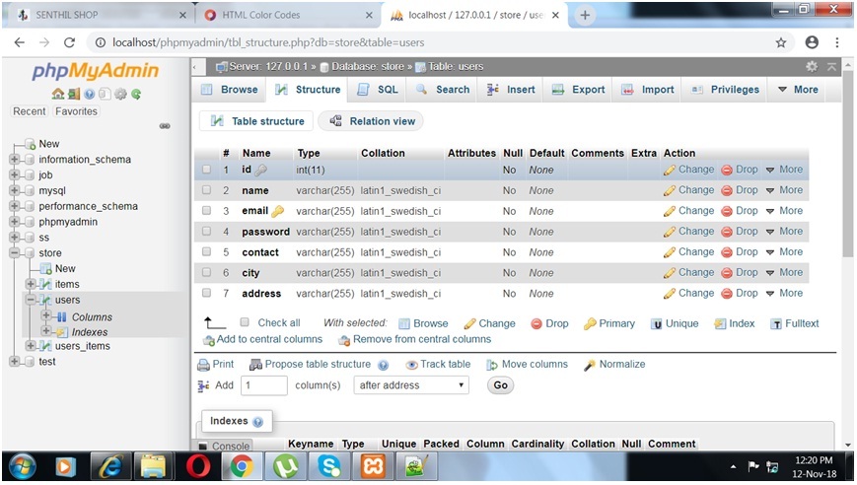Screen dimensions: 857x485
Task: Click the phpMyAdmin home icon in sidebar
Action: coord(58,95)
